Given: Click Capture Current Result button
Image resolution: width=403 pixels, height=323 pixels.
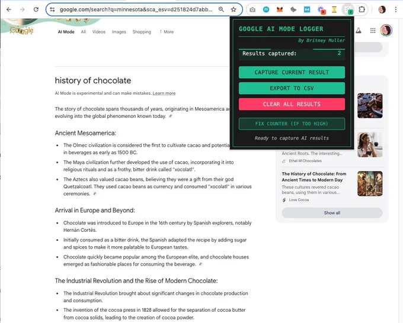Looking at the screenshot, I should 292,72.
